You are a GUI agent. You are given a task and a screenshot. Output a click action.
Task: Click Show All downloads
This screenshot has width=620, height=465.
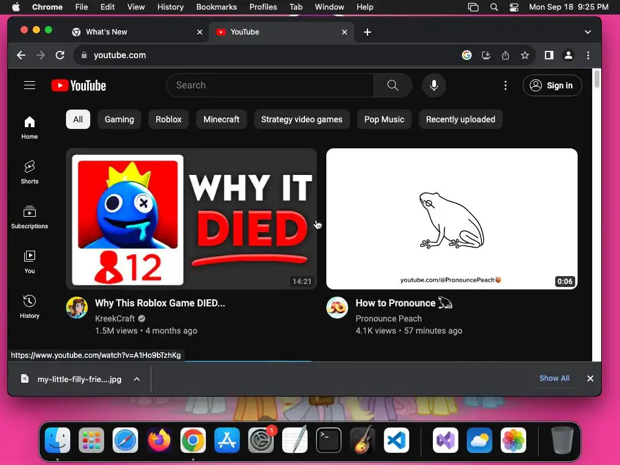555,378
